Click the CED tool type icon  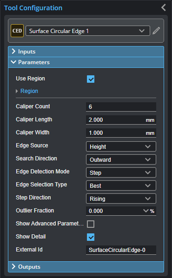coord(17,31)
